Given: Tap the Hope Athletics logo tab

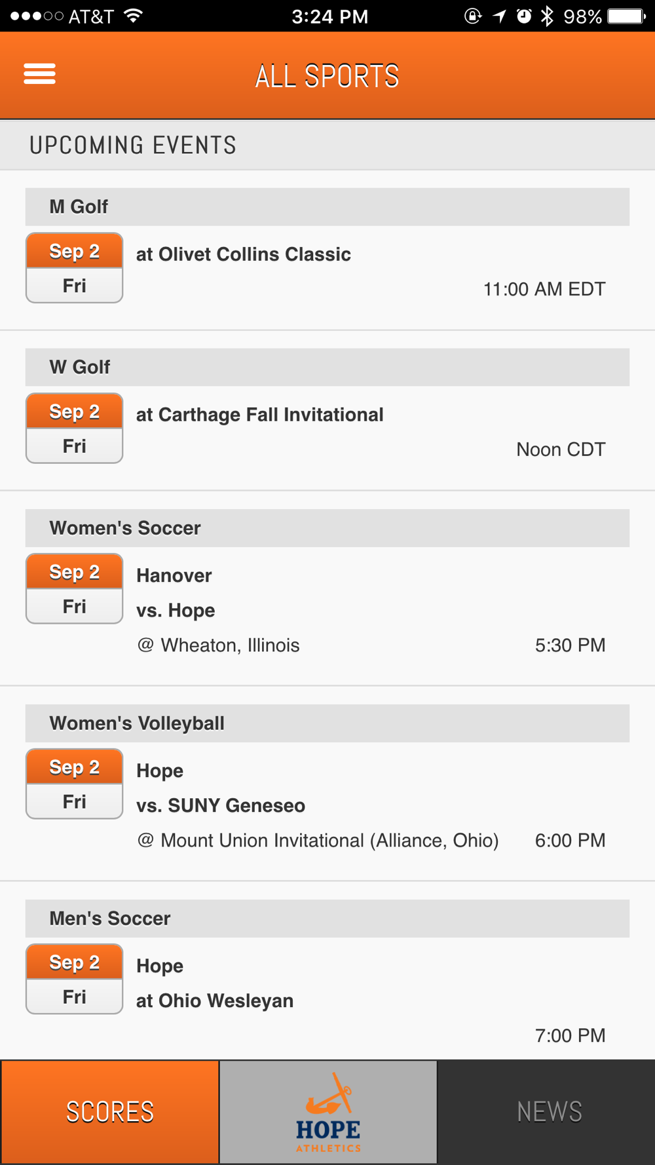Looking at the screenshot, I should pyautogui.click(x=328, y=1112).
